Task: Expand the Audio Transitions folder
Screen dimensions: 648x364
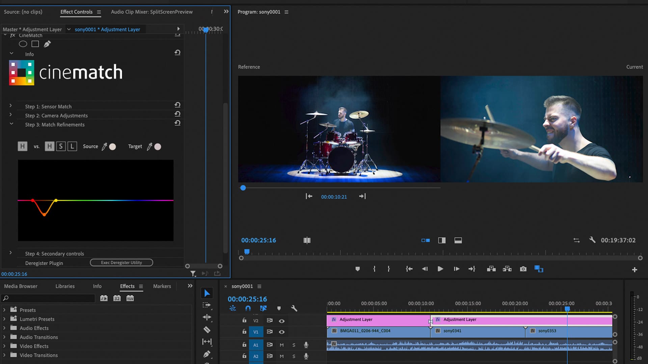Action: (4, 337)
